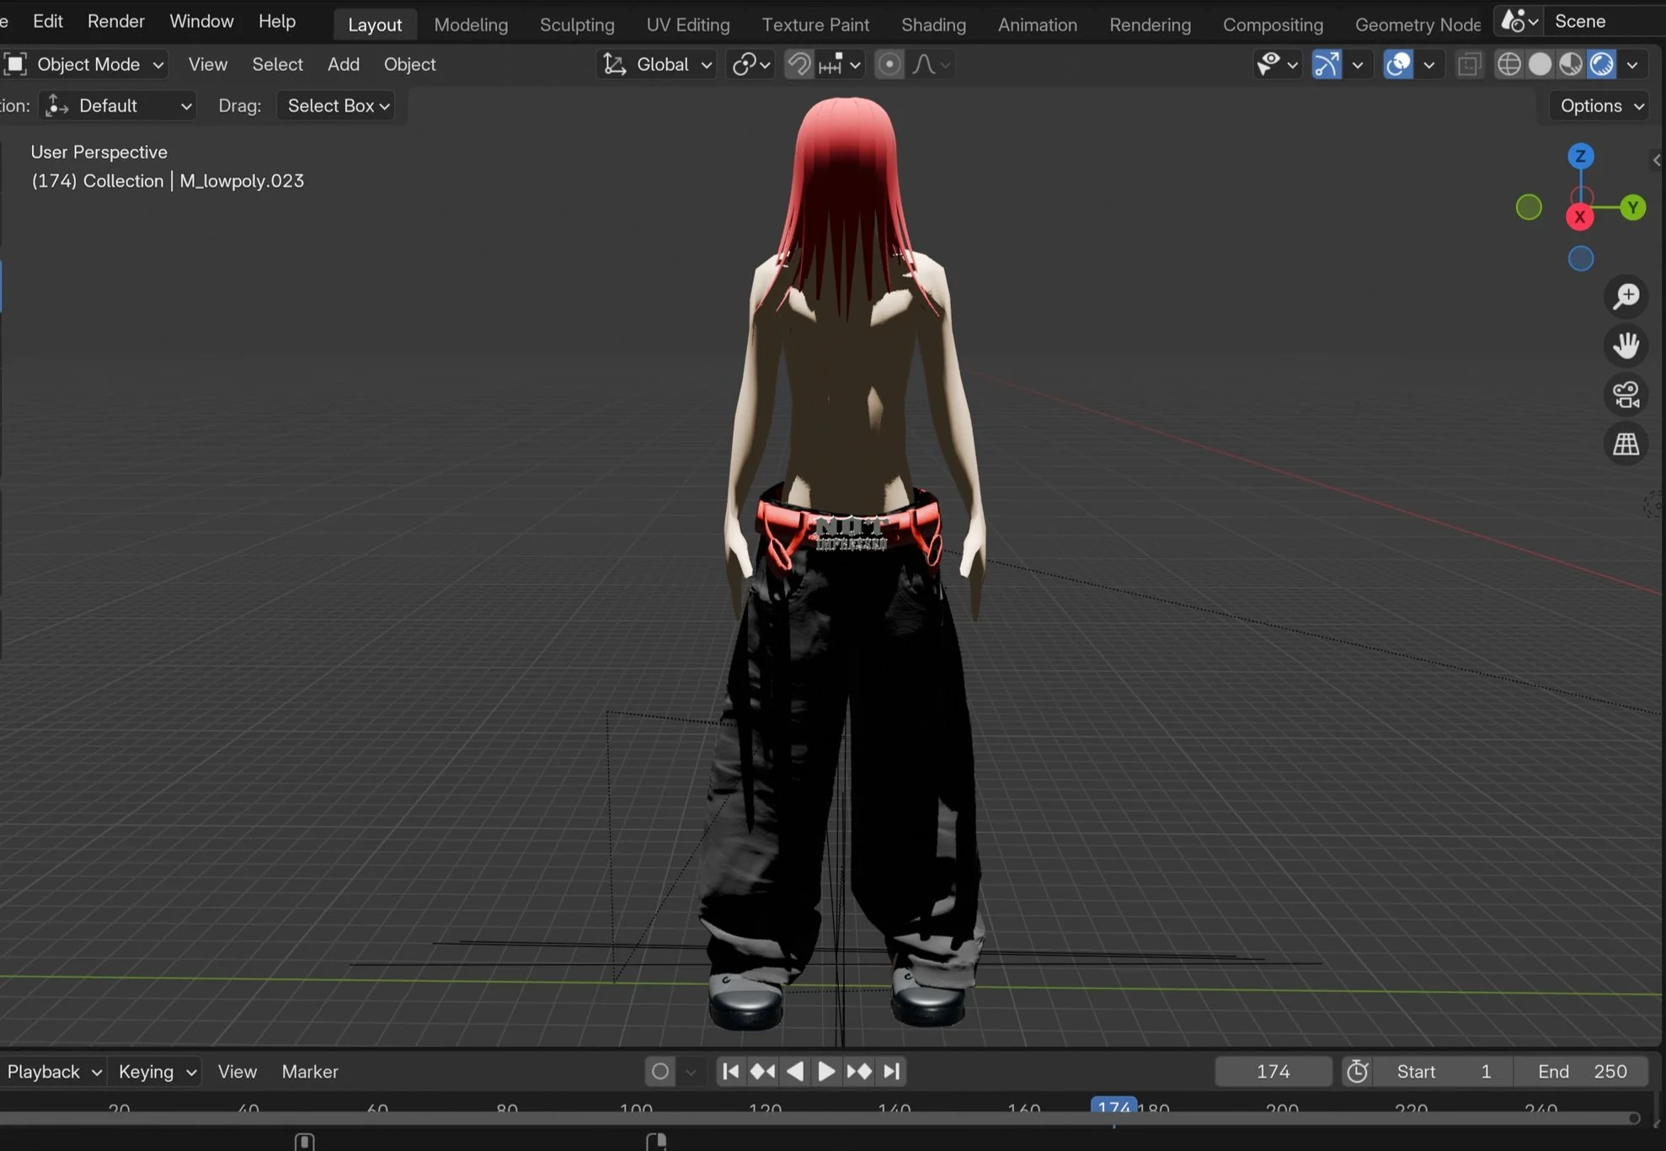The width and height of the screenshot is (1666, 1151).
Task: Toggle proportional editing icon
Action: 889,65
